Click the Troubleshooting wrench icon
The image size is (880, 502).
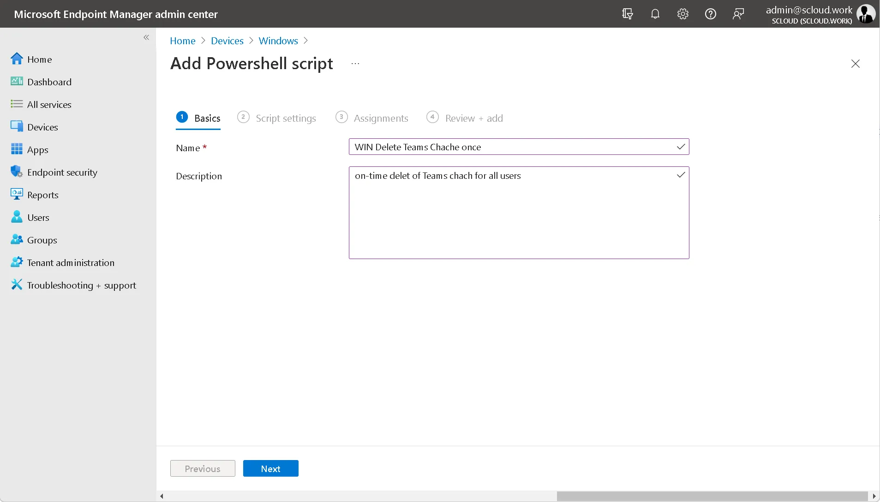[x=17, y=284]
